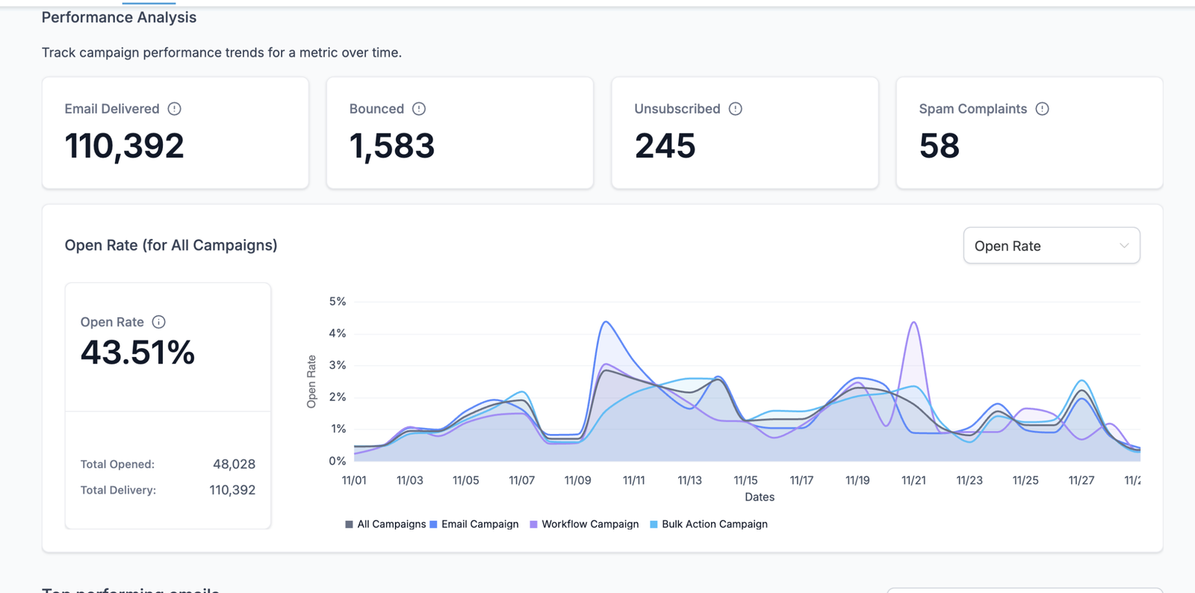
Task: Click the Email Campaign peak near 11/10
Action: click(606, 322)
